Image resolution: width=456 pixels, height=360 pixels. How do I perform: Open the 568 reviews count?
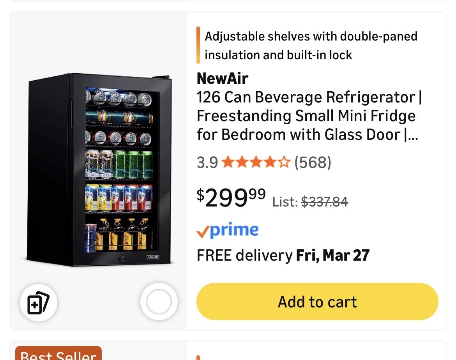click(x=313, y=162)
